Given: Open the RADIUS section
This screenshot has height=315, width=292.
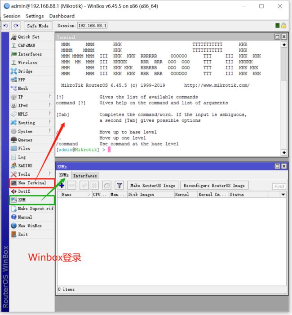Looking at the screenshot, I should [32, 165].
